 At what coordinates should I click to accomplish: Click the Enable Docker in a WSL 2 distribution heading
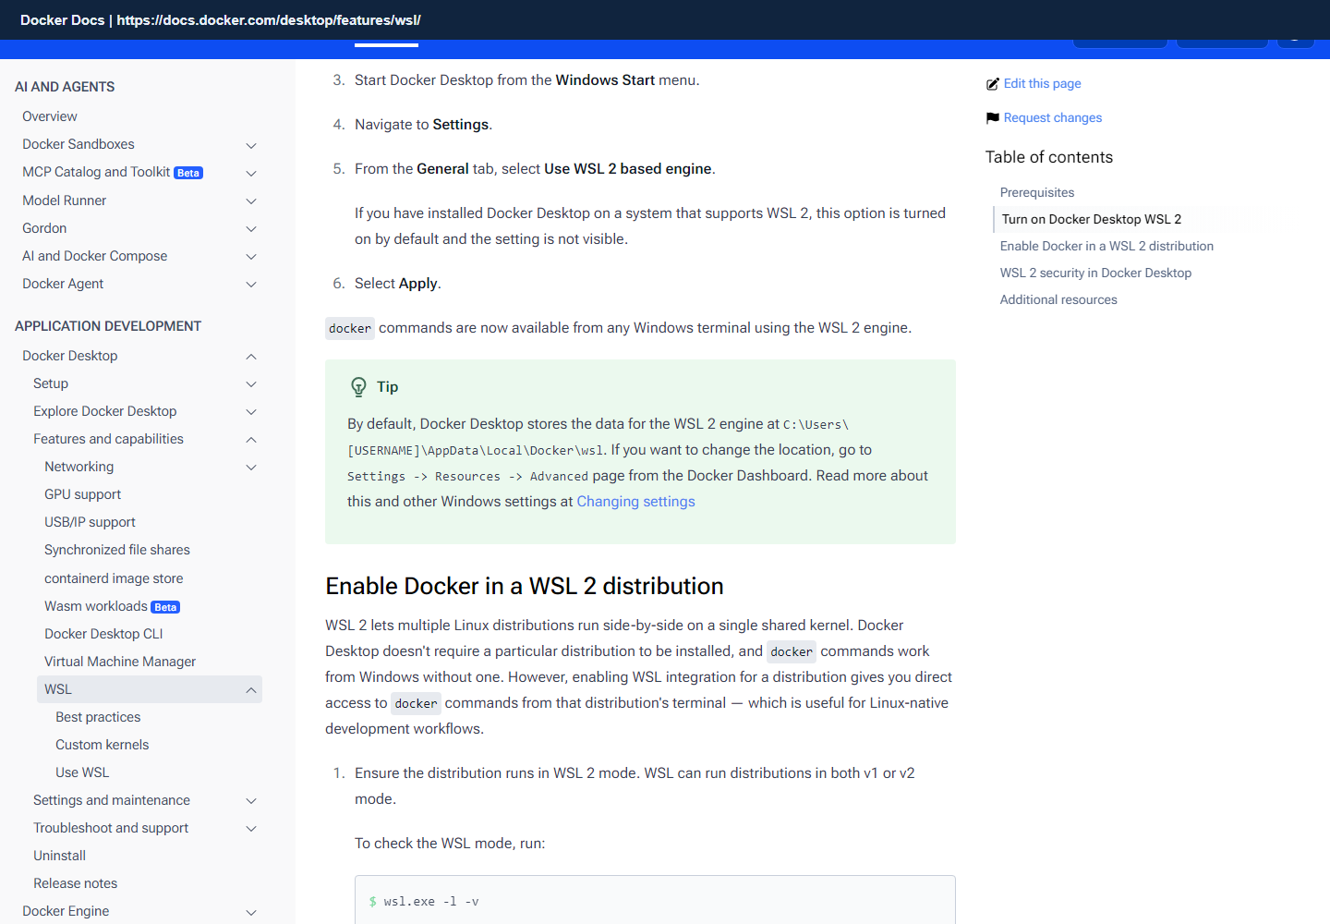pos(525,586)
